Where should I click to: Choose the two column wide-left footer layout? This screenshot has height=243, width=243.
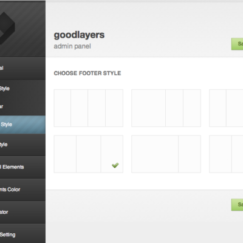click(166, 154)
